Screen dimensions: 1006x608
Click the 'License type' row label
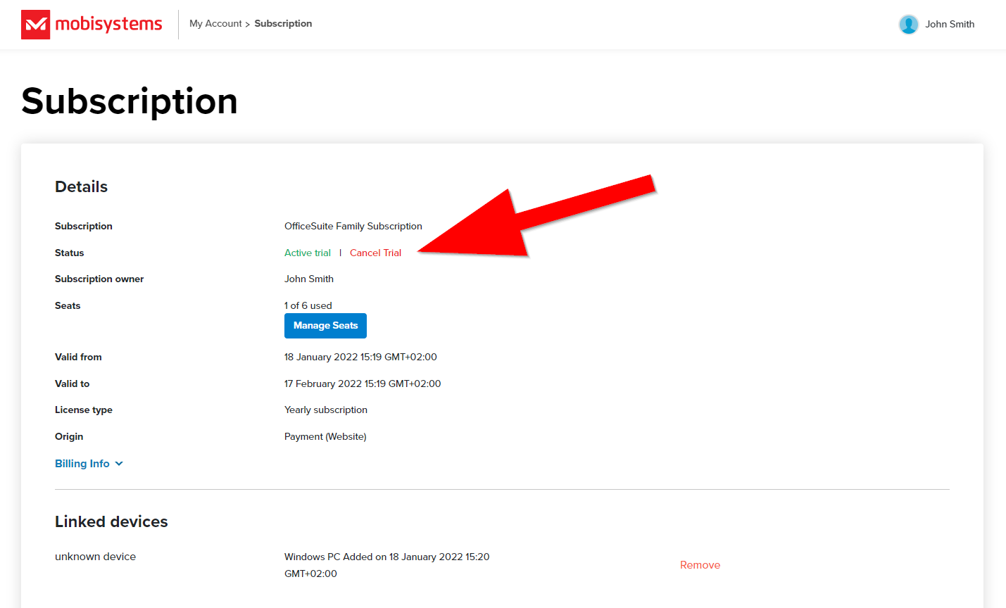pyautogui.click(x=84, y=410)
